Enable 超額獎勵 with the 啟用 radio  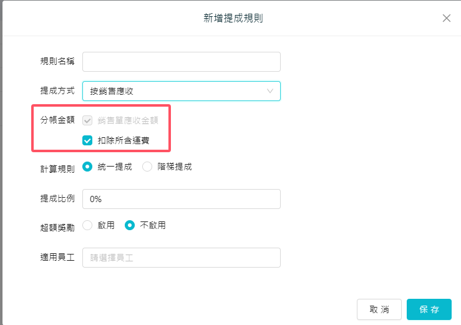(x=87, y=225)
